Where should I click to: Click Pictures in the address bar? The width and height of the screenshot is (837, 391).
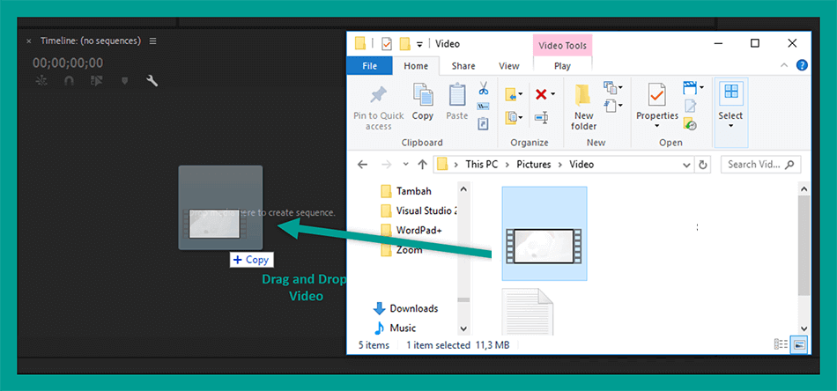tap(533, 165)
